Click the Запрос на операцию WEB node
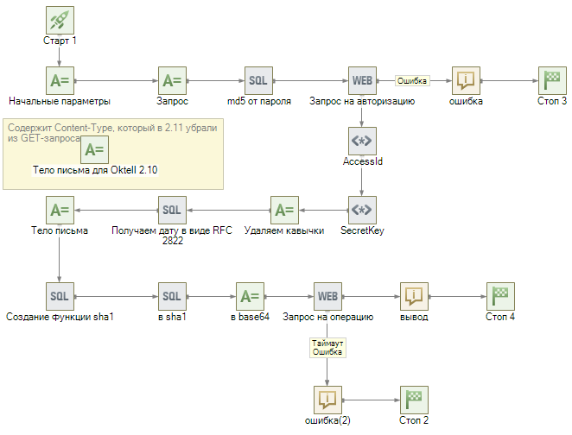572x435 pixels. tap(327, 296)
